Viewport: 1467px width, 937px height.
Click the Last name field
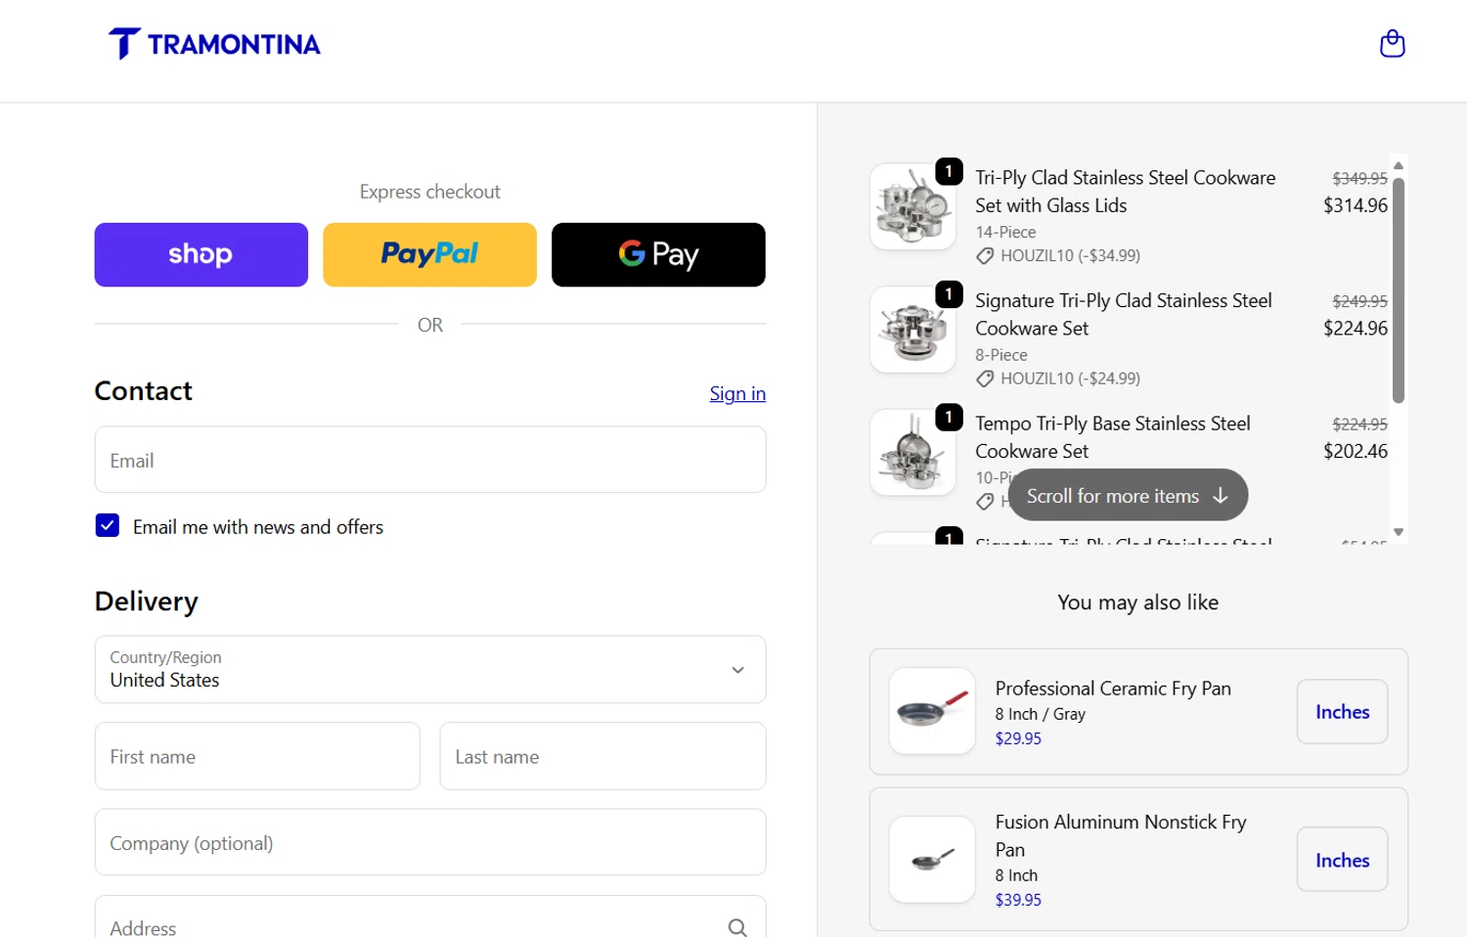(x=602, y=756)
